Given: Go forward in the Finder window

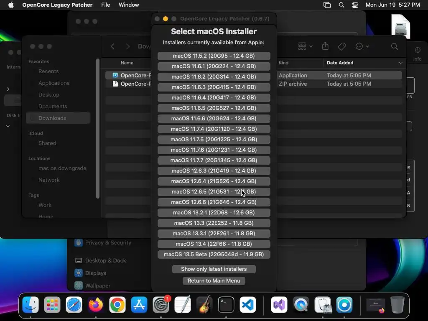Looking at the screenshot, I should pos(128,46).
